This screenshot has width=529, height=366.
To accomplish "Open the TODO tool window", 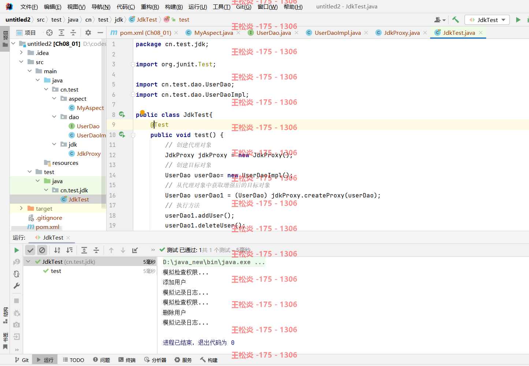I will click(x=74, y=360).
